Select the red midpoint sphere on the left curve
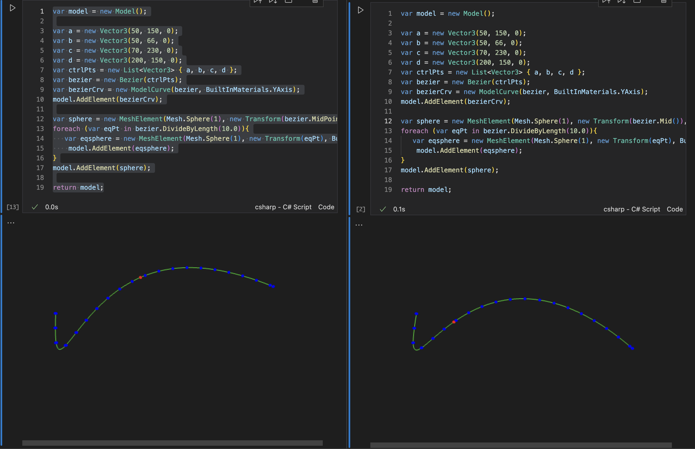The height and width of the screenshot is (449, 695). tap(141, 277)
